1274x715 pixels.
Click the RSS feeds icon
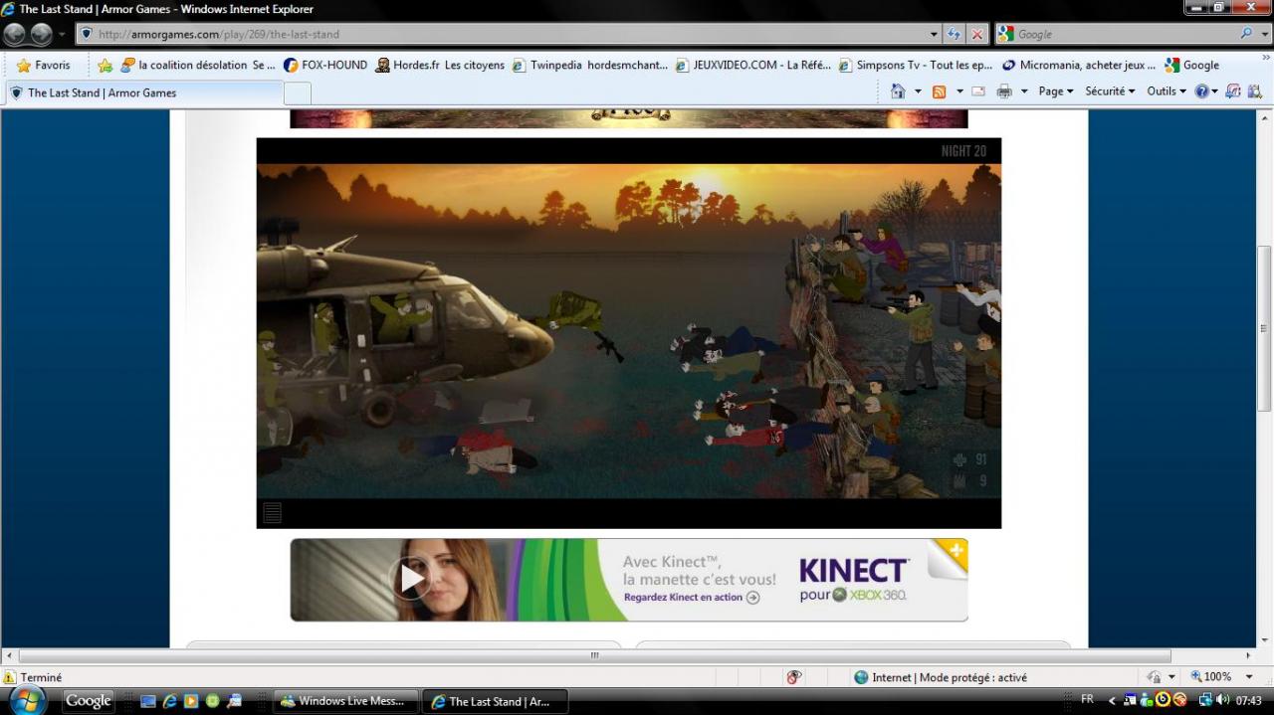(x=939, y=91)
